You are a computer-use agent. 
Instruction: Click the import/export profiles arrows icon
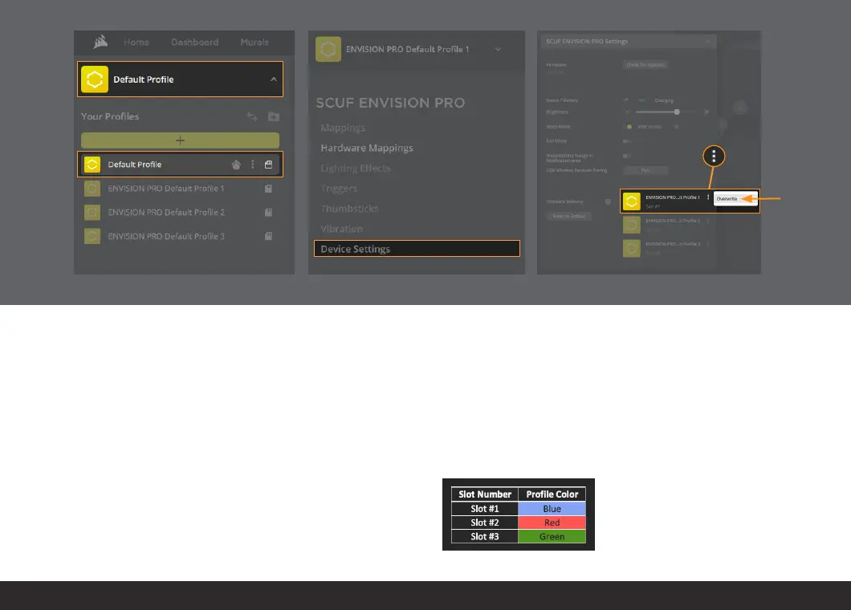pyautogui.click(x=252, y=116)
